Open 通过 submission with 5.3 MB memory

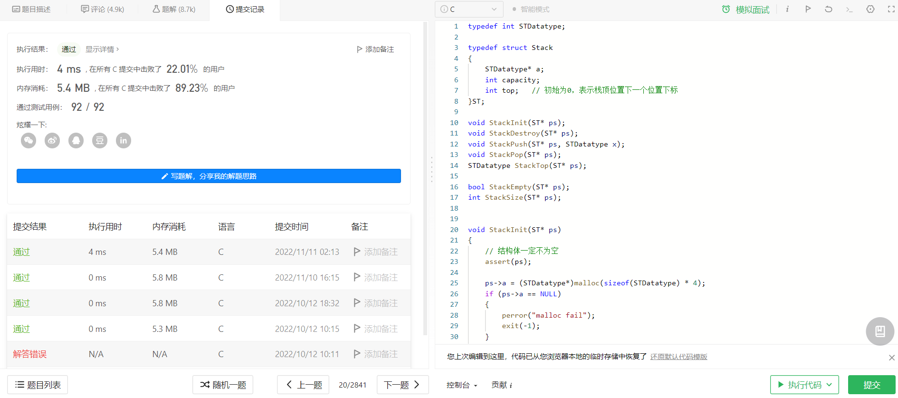[21, 329]
